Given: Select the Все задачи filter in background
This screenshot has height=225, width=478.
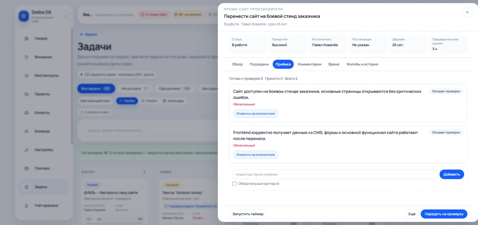Looking at the screenshot, I should click(96, 89).
